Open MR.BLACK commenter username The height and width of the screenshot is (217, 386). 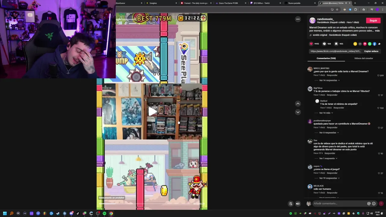(x=318, y=186)
